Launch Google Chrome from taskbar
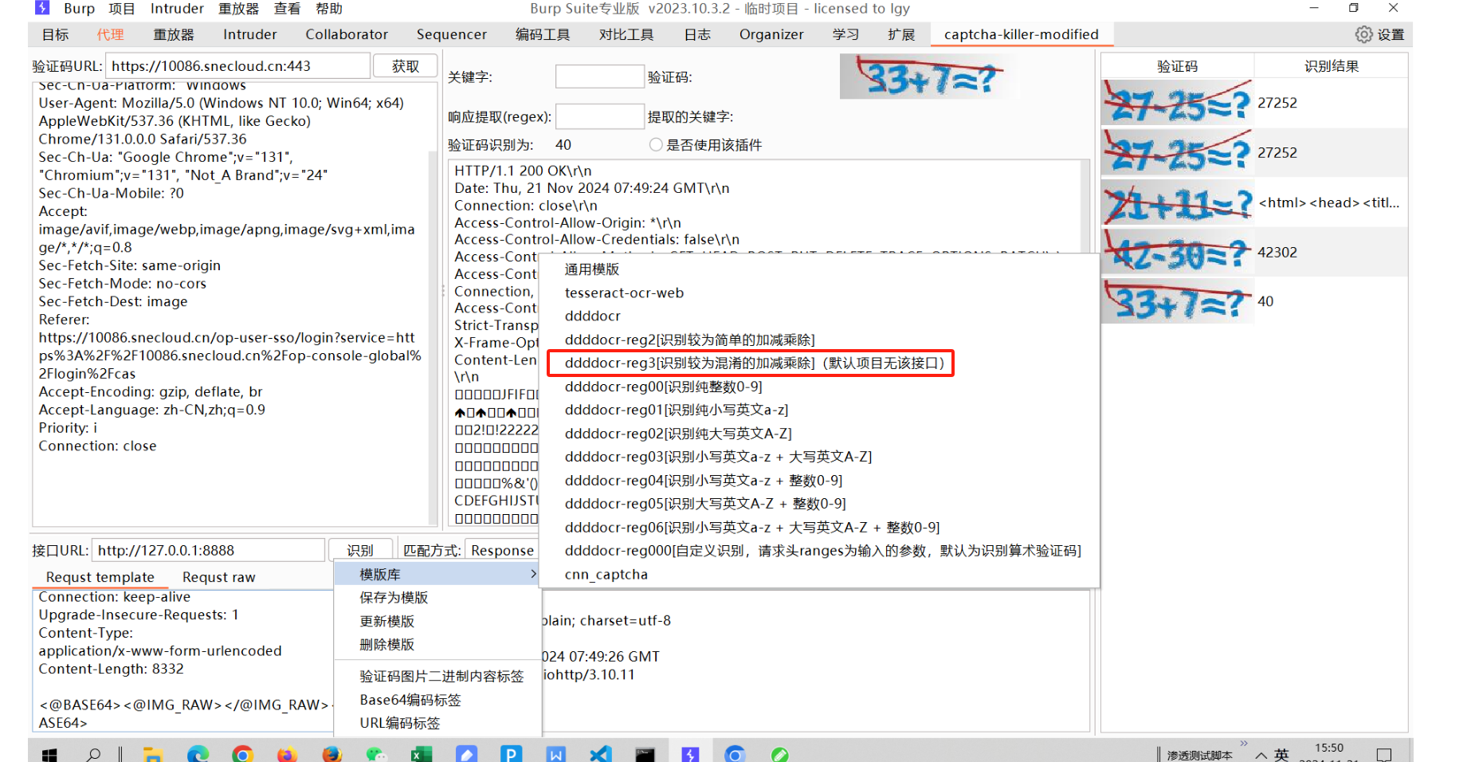This screenshot has height=762, width=1471. tap(242, 754)
